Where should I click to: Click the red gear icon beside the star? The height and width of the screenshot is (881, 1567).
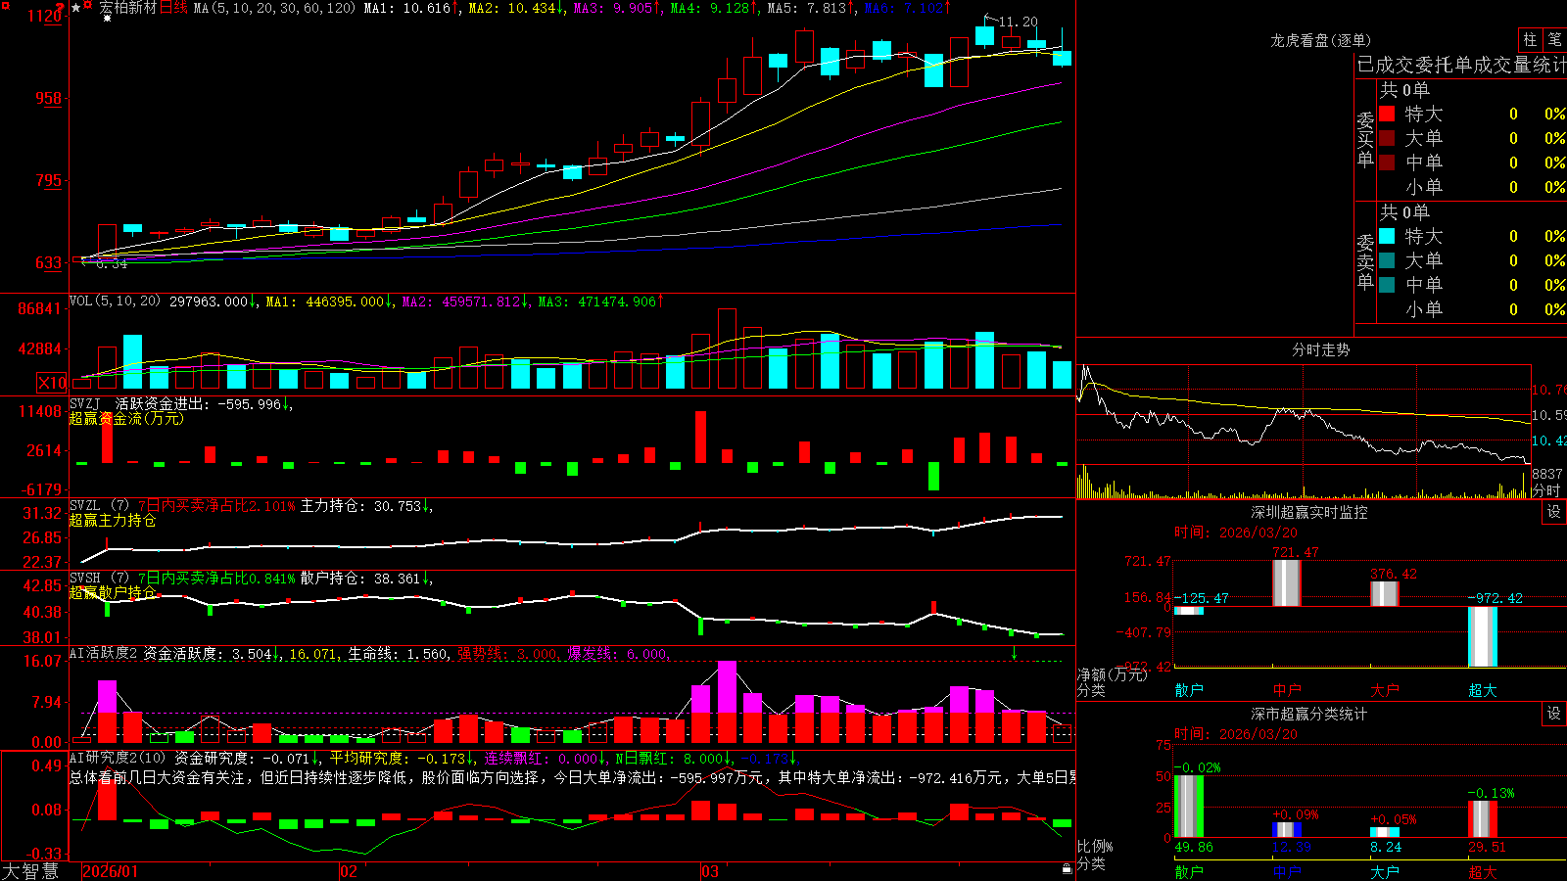tap(88, 6)
